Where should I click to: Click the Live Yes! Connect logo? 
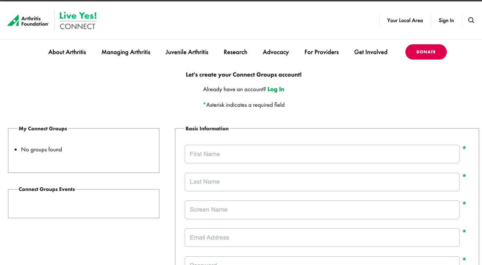click(x=78, y=21)
